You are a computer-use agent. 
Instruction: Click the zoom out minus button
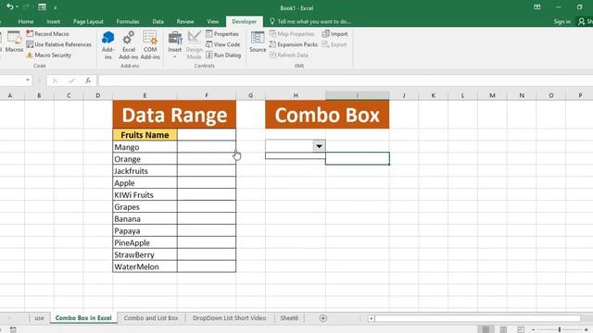534,329
